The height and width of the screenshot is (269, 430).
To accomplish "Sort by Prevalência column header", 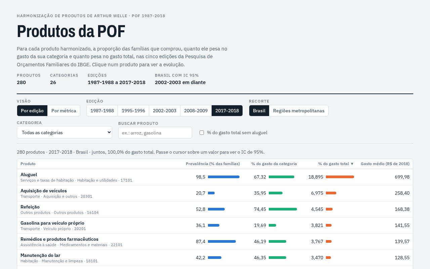I will click(213, 164).
